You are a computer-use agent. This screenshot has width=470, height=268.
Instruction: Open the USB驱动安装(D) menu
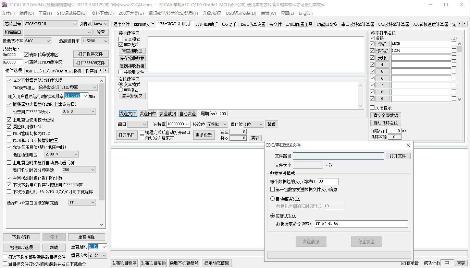pyautogui.click(x=241, y=13)
